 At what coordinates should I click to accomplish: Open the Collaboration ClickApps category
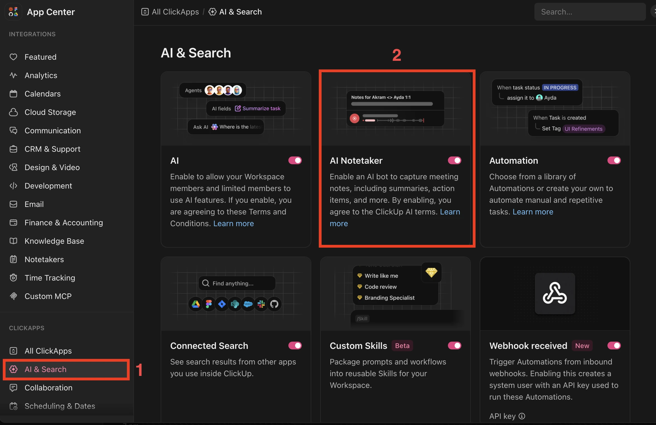pyautogui.click(x=66, y=388)
